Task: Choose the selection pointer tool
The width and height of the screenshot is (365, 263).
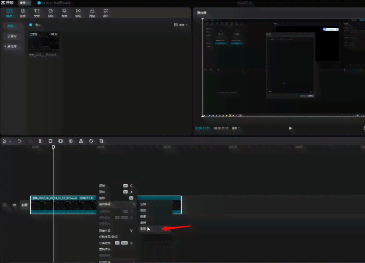Action: pos(4,141)
